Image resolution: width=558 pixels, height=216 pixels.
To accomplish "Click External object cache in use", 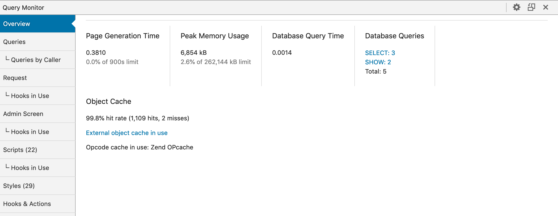I will [x=127, y=133].
